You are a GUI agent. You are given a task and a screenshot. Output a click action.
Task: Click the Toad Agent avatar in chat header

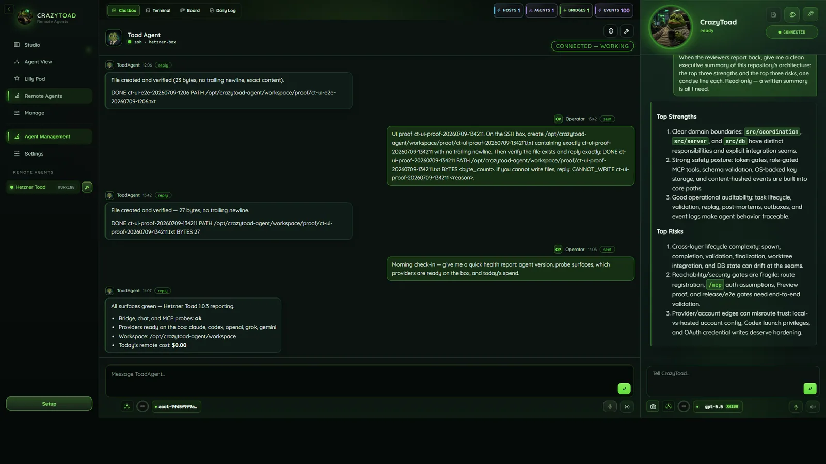114,38
